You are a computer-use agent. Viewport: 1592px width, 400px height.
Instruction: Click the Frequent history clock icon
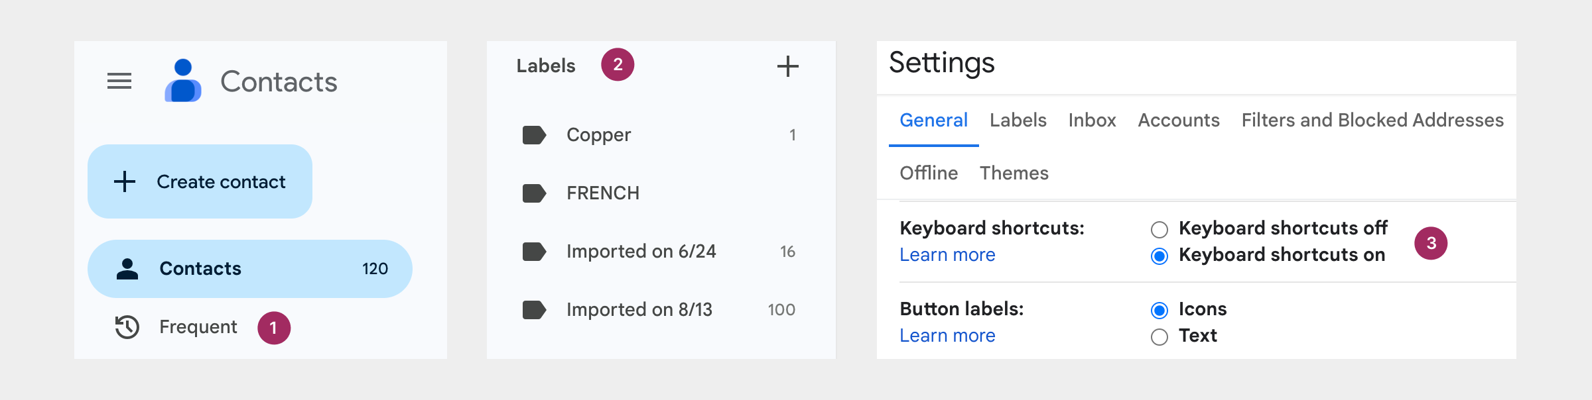pyautogui.click(x=127, y=326)
